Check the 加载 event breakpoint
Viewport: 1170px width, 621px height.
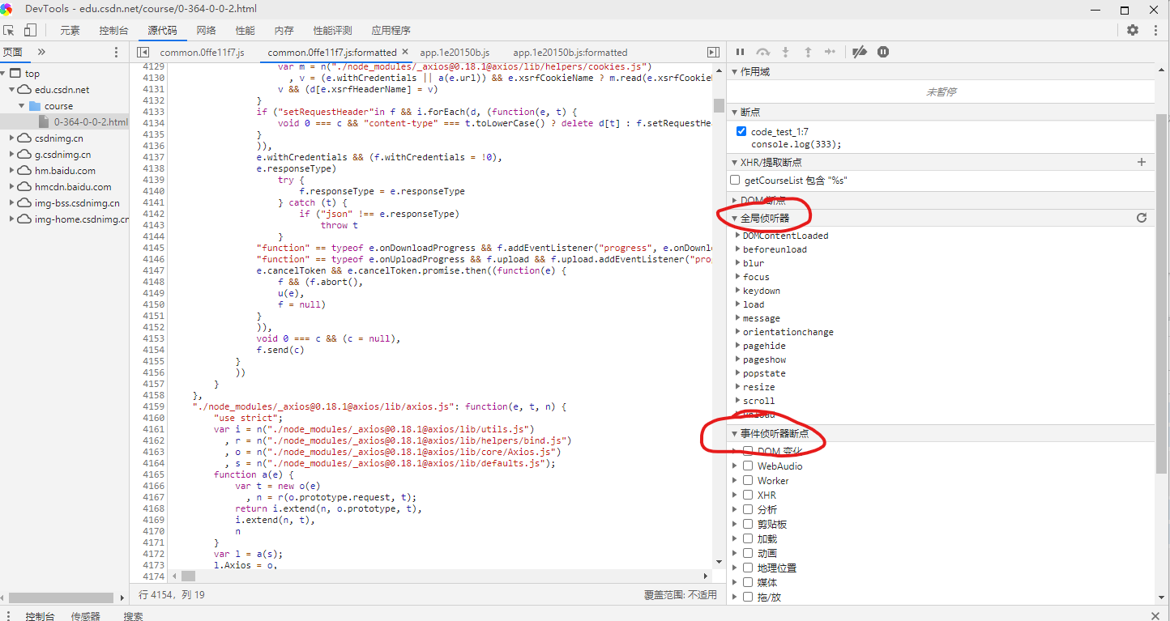[748, 538]
